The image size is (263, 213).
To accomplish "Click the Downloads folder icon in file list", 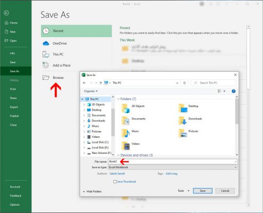I will pyautogui.click(x=183, y=121).
